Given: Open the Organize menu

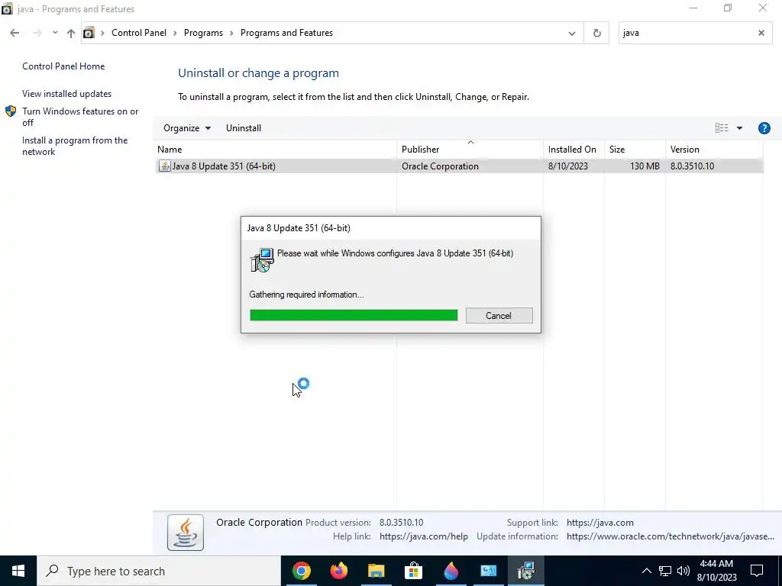Looking at the screenshot, I should click(x=187, y=128).
